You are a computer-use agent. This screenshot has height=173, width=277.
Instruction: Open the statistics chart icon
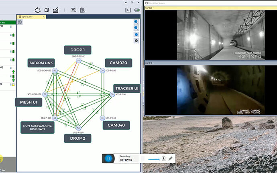[x=55, y=10]
